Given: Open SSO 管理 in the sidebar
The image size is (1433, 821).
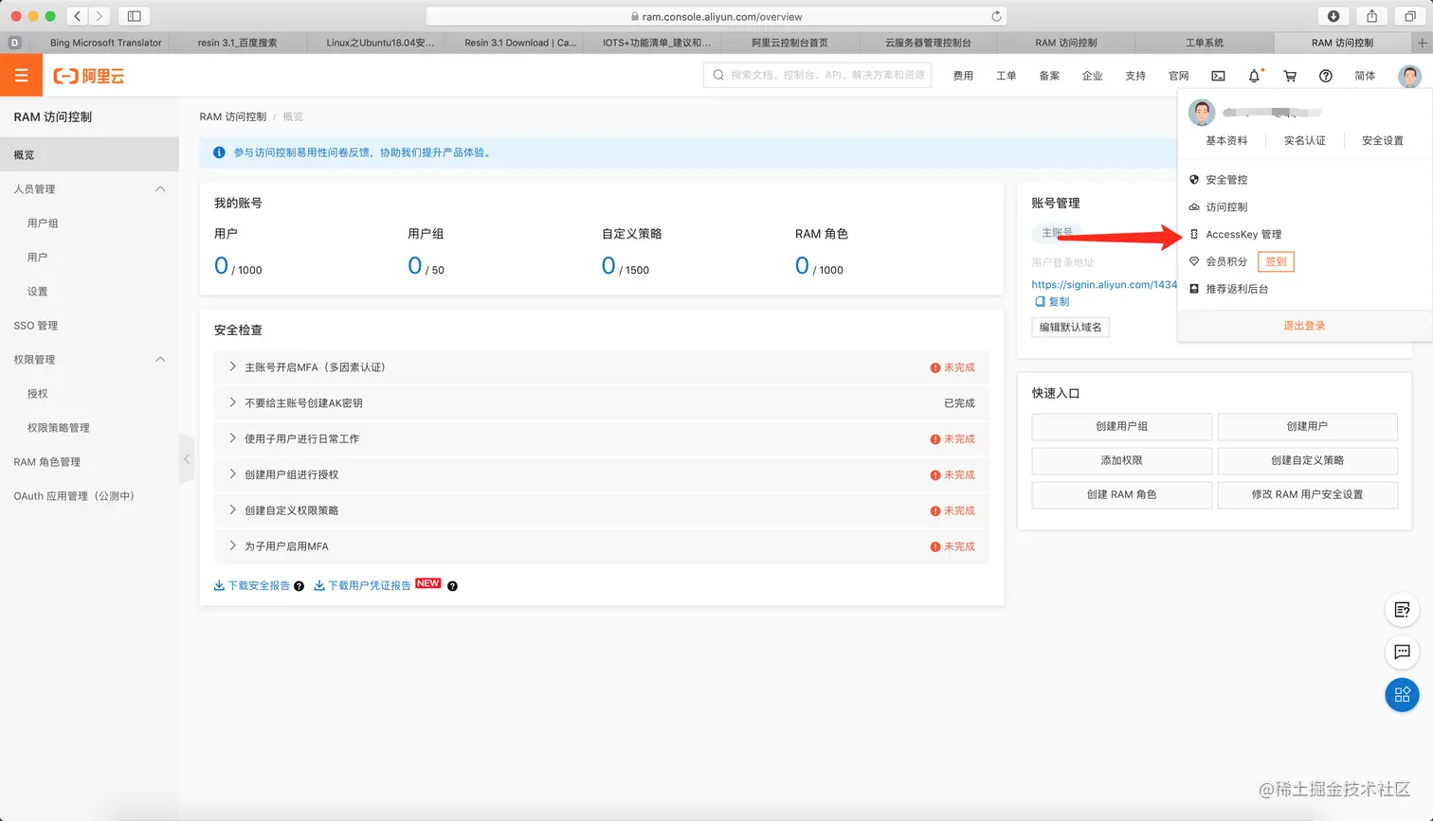Looking at the screenshot, I should pos(36,326).
